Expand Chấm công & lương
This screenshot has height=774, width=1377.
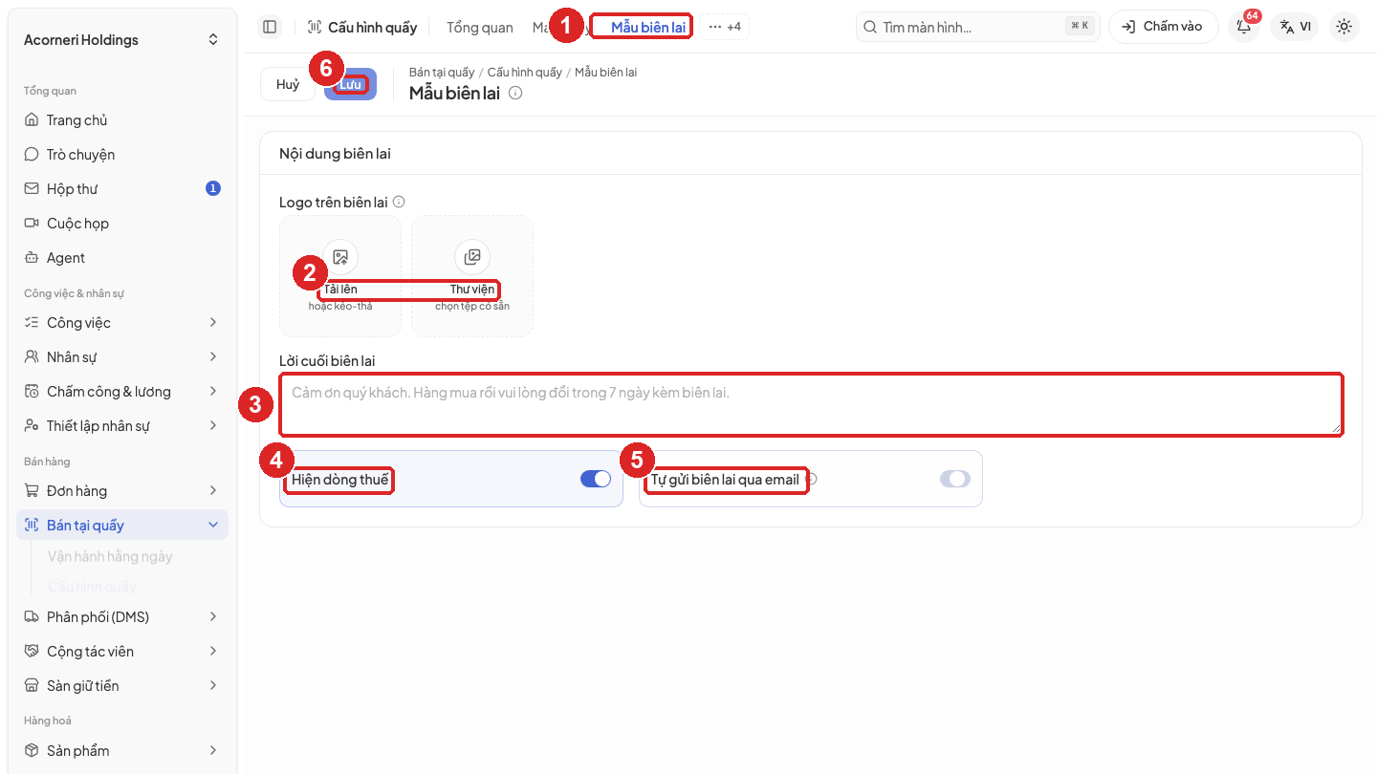[122, 392]
